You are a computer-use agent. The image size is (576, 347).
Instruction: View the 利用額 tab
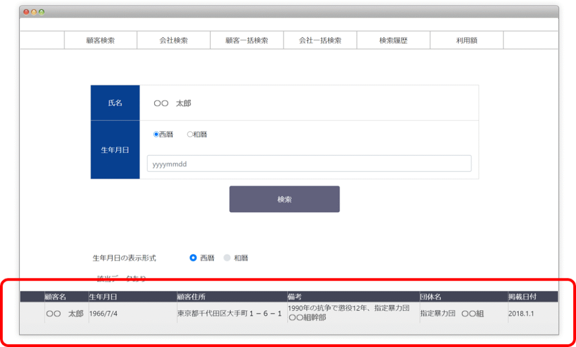466,40
